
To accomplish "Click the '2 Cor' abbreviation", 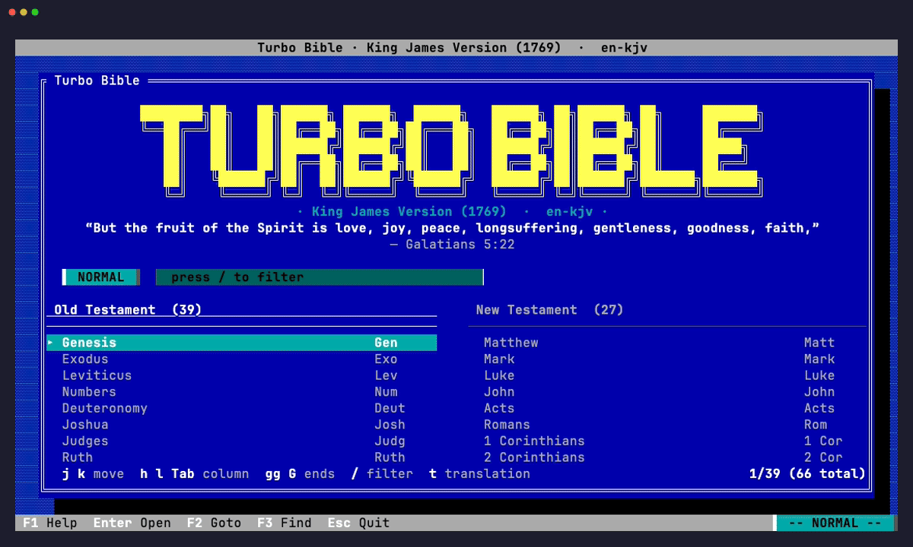I will (823, 457).
